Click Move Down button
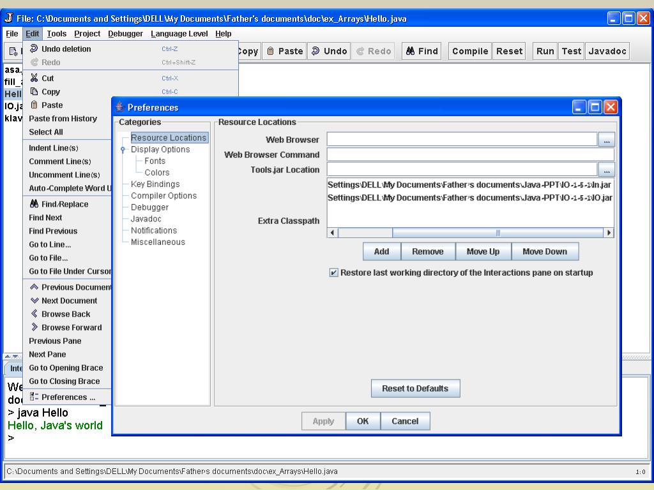This screenshot has width=654, height=490. [545, 251]
